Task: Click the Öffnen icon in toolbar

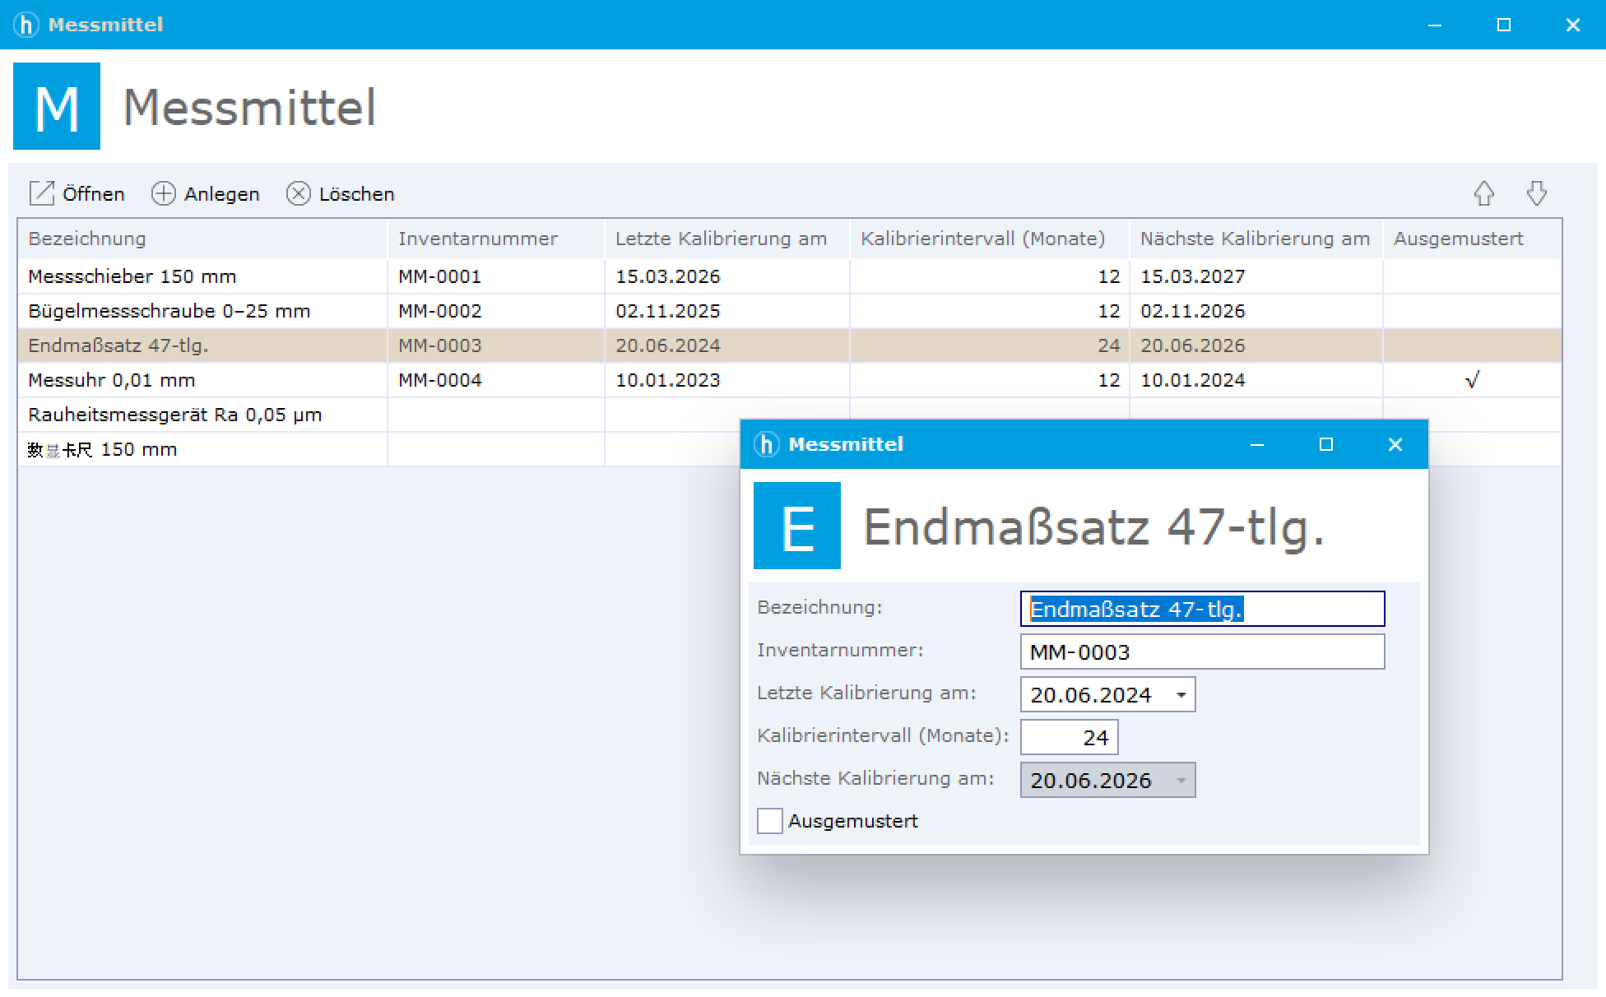Action: pos(41,193)
